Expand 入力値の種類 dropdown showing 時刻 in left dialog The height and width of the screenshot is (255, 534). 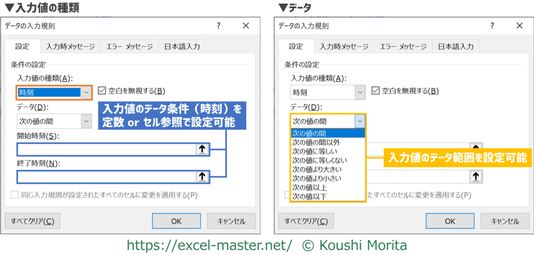[87, 92]
